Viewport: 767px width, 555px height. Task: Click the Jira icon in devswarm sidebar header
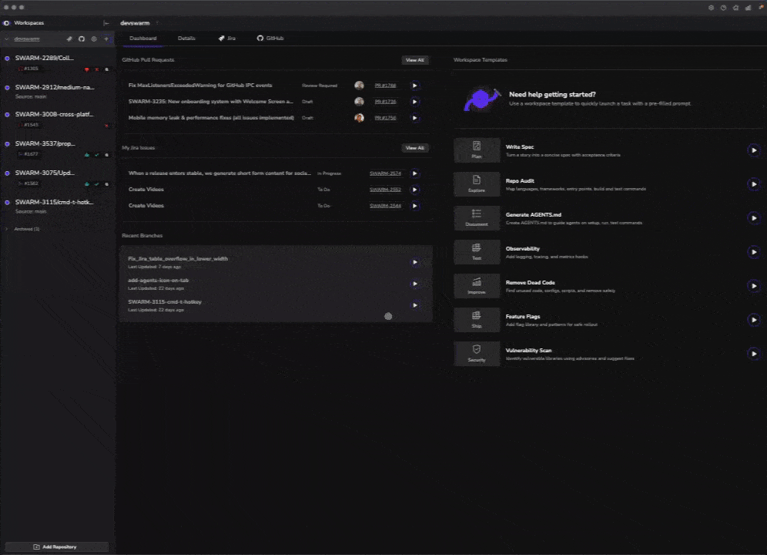pyautogui.click(x=69, y=39)
